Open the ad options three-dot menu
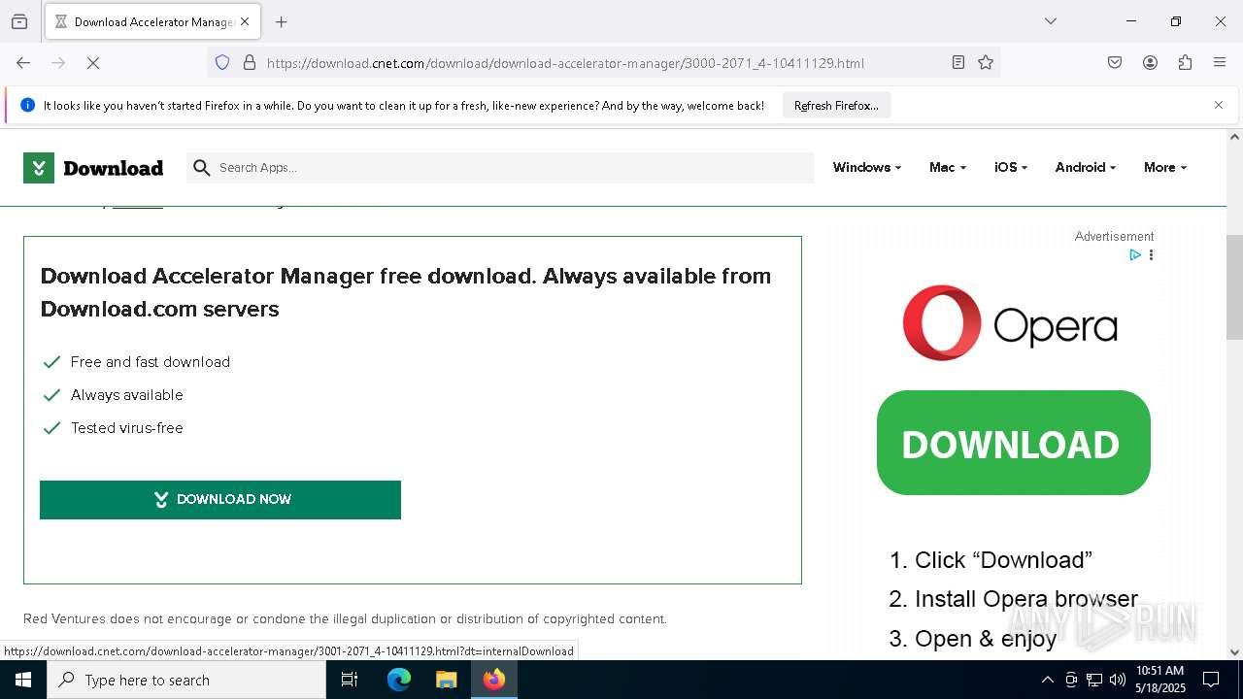This screenshot has width=1243, height=699. coord(1151,255)
